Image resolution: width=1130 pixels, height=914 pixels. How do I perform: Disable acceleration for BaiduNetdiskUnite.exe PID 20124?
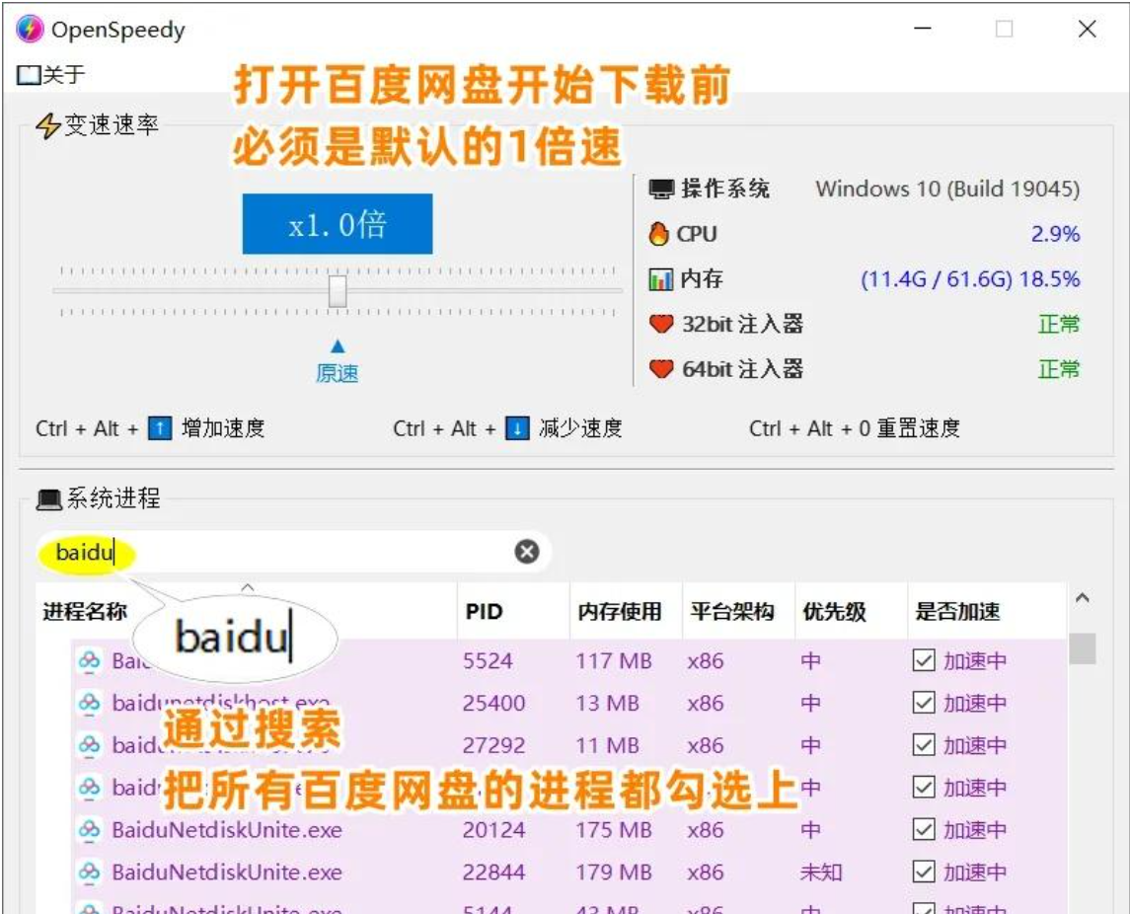(x=923, y=830)
